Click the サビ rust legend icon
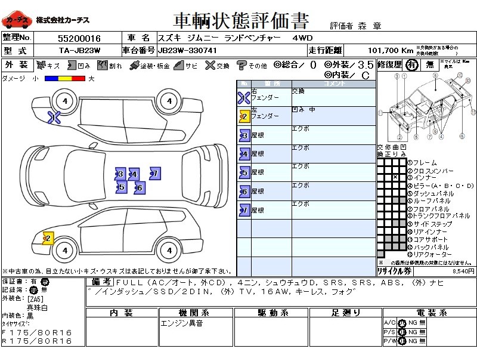Viewport: 477px width, 358px height. tap(178, 65)
